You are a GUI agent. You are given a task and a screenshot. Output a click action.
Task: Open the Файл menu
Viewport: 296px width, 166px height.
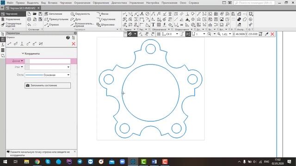click(10, 3)
